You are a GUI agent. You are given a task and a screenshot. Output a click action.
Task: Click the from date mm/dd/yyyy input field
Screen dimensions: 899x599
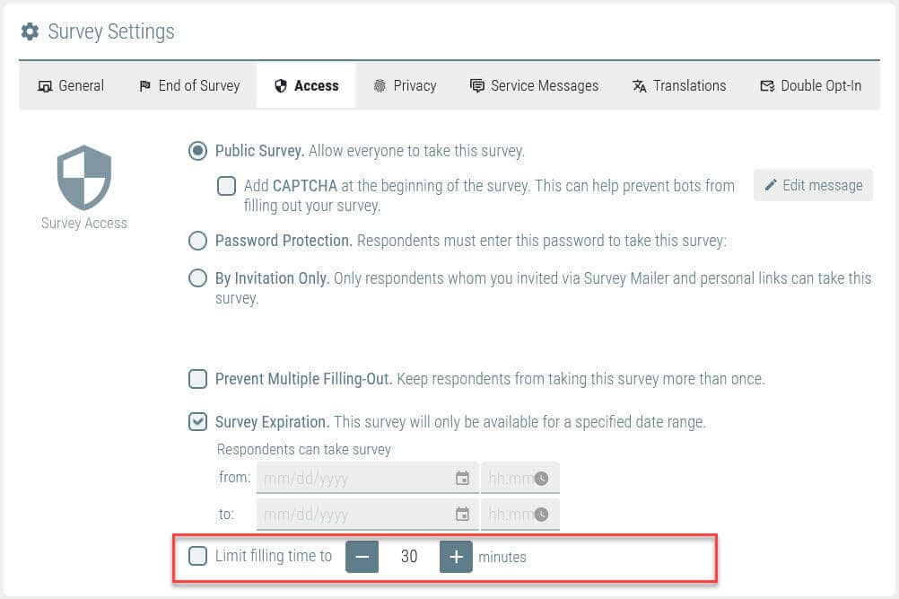pyautogui.click(x=367, y=478)
